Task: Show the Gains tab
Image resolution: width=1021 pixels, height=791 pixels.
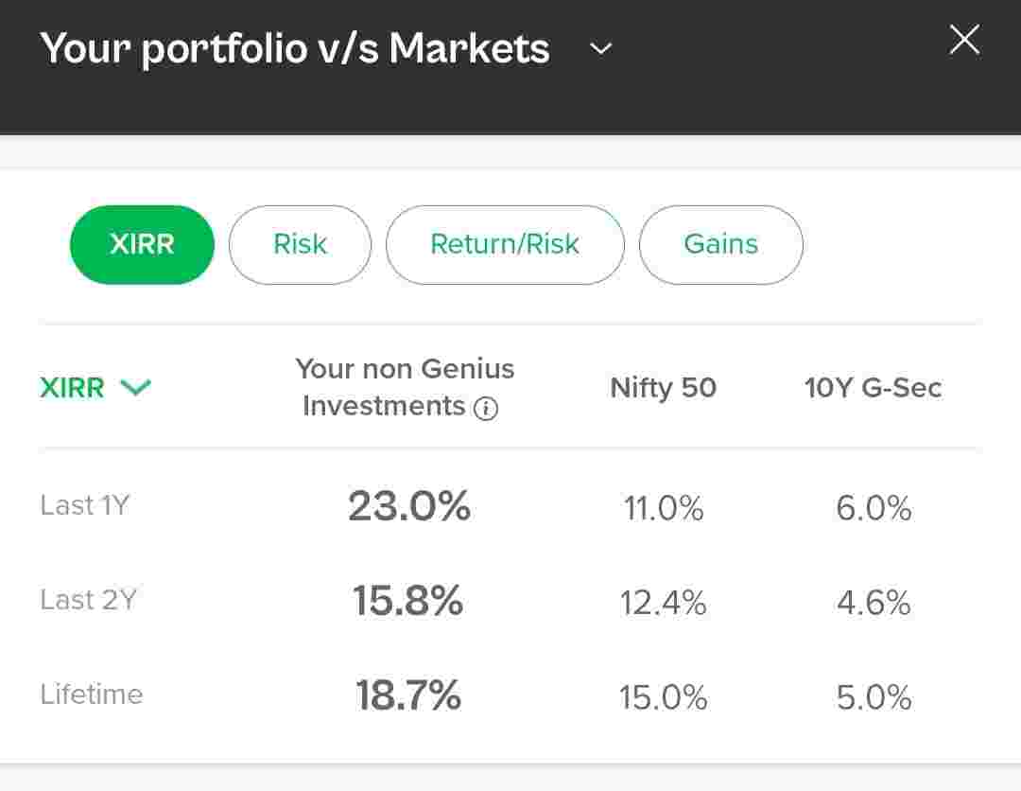Action: click(720, 244)
